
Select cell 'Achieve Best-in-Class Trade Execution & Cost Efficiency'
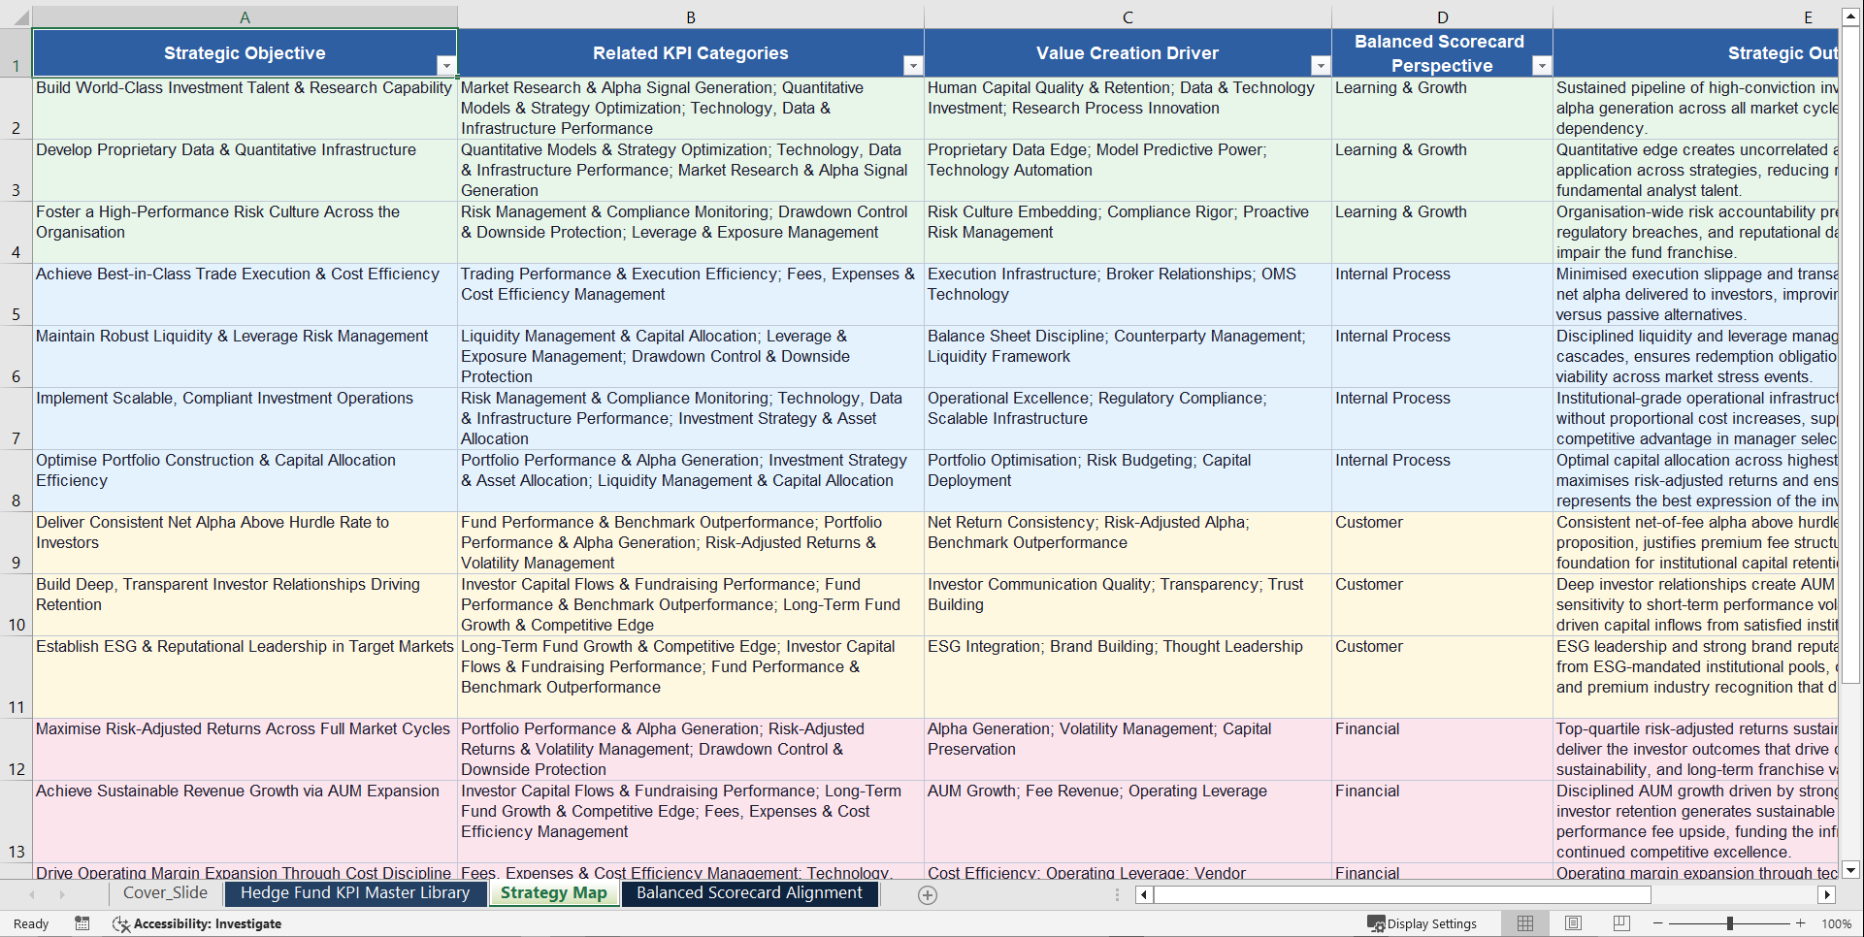point(245,295)
